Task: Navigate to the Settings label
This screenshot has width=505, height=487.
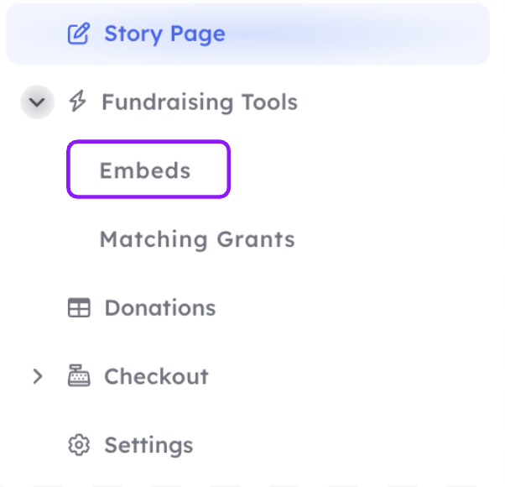Action: [x=148, y=445]
